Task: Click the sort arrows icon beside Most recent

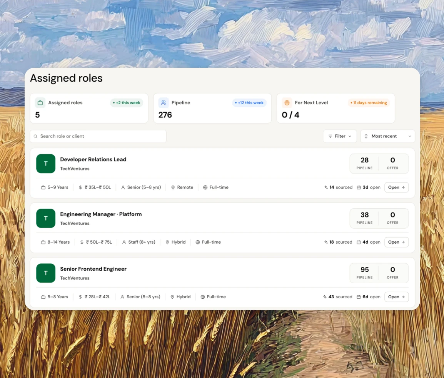Action: 366,136
